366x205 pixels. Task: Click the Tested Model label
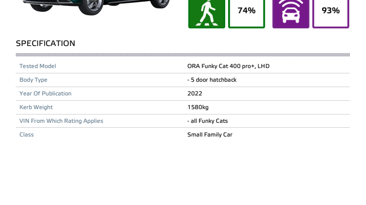click(38, 66)
